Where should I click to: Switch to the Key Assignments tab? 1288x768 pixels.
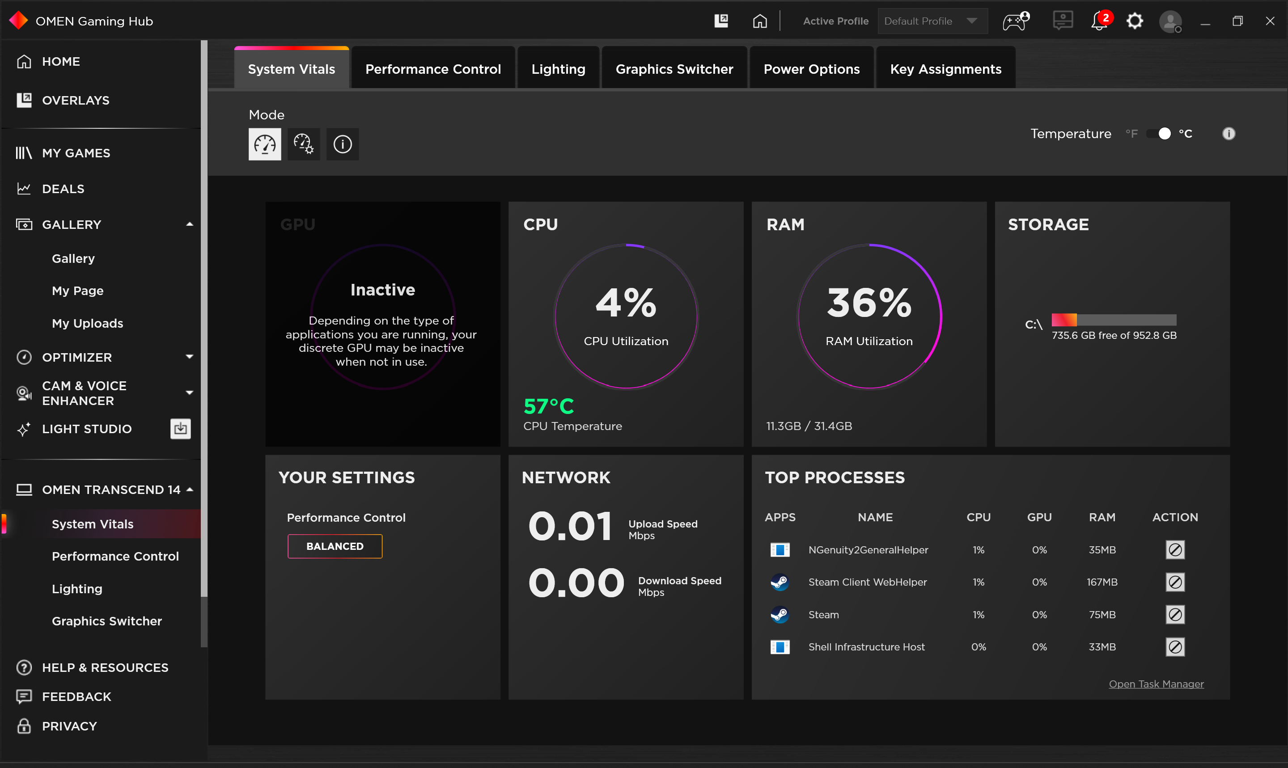(x=945, y=68)
